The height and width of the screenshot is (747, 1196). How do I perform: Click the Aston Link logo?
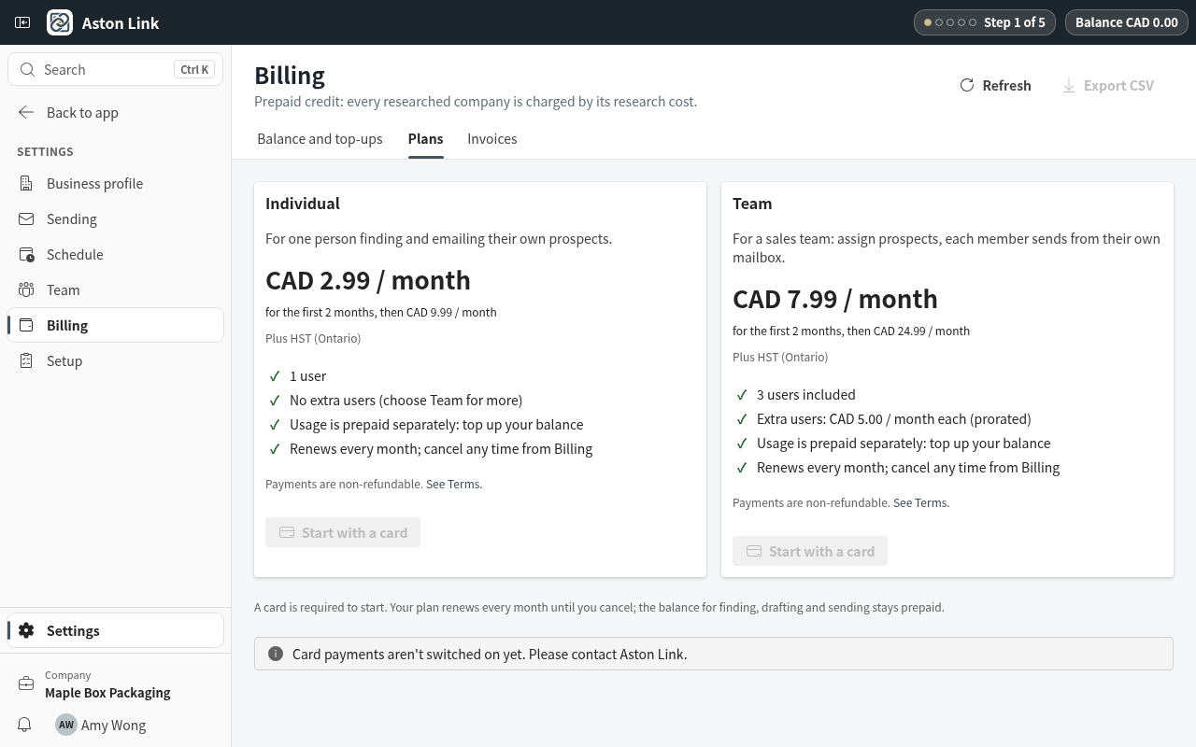(x=60, y=22)
